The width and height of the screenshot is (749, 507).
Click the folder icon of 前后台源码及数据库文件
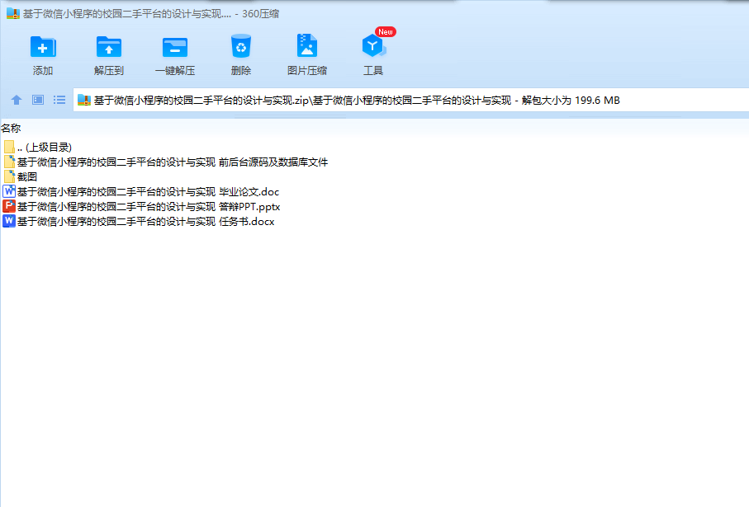point(9,162)
